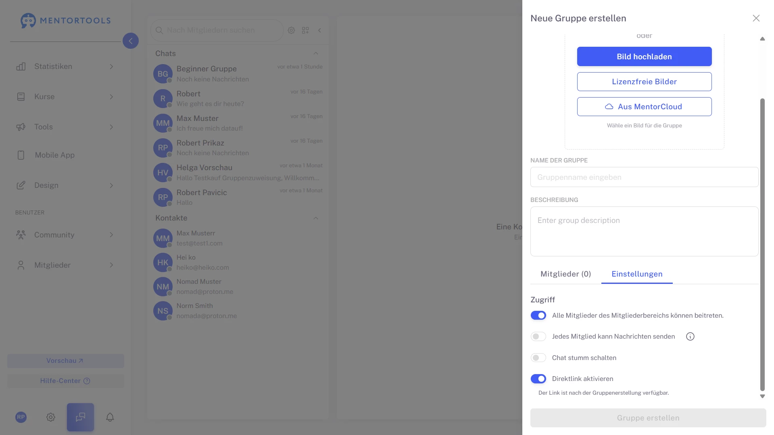Collapse the Kontakte section chevron
Screen dimensions: 774x435
(316, 218)
